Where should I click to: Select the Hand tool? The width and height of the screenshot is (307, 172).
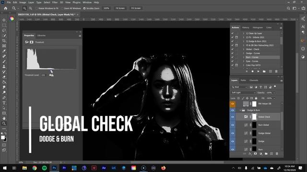coord(4,118)
